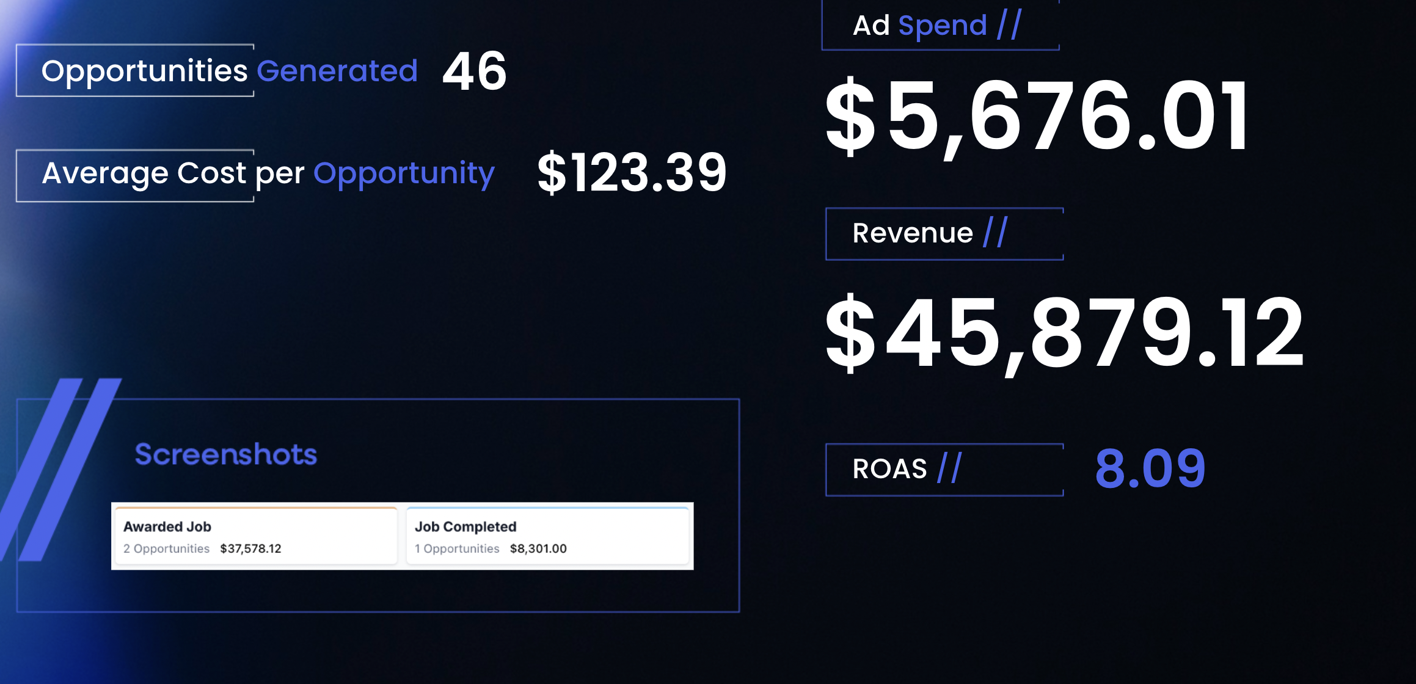
Task: Click the Ad Spend label box
Action: [941, 25]
